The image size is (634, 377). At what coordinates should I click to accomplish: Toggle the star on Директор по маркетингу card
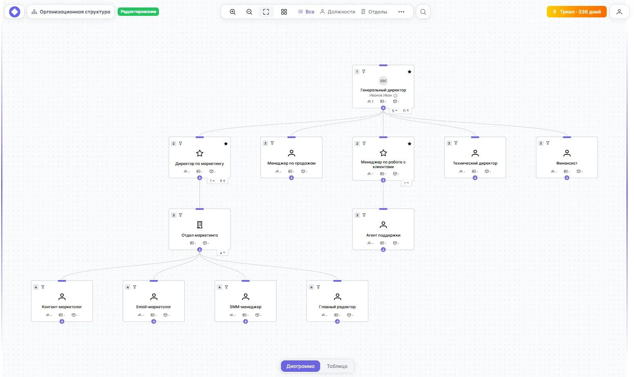[x=226, y=144]
